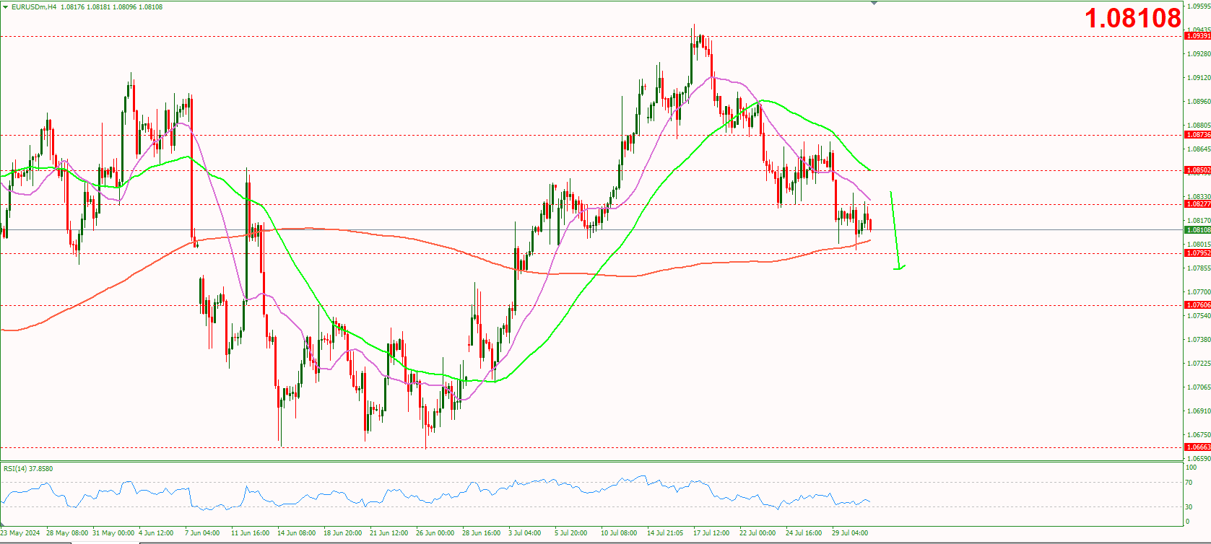Image resolution: width=1211 pixels, height=544 pixels.
Task: Click the 14 Jul 21:05 time axis label
Action: (665, 533)
